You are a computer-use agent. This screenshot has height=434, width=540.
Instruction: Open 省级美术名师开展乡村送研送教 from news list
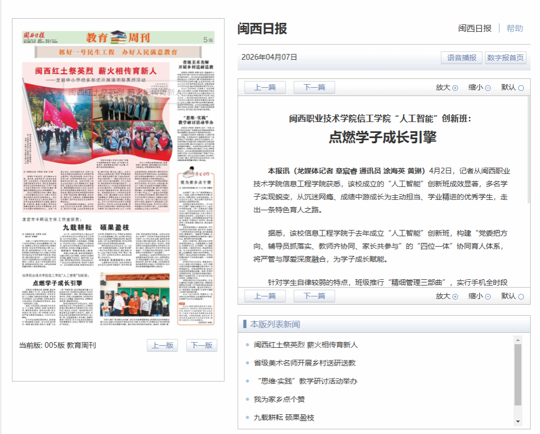tap(304, 363)
